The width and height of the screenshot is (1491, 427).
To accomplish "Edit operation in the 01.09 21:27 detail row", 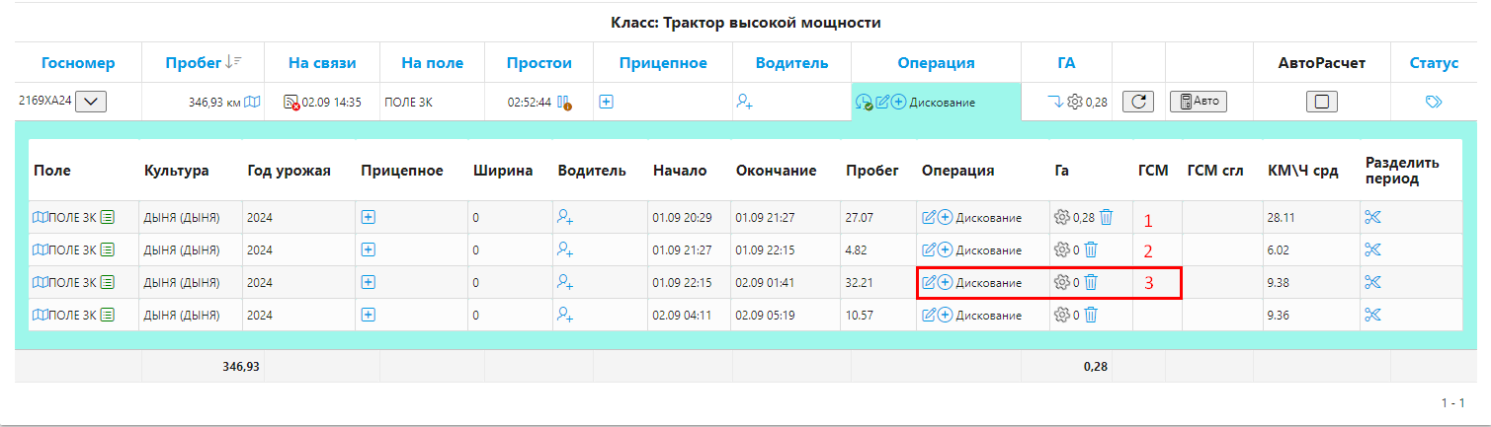I will [929, 249].
